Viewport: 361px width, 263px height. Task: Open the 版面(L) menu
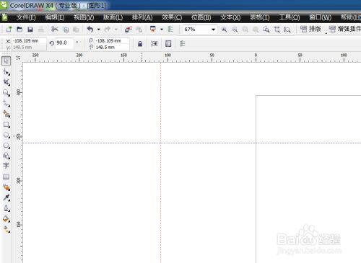click(113, 17)
